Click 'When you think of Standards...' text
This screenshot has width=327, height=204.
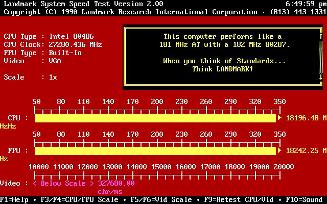(x=224, y=61)
